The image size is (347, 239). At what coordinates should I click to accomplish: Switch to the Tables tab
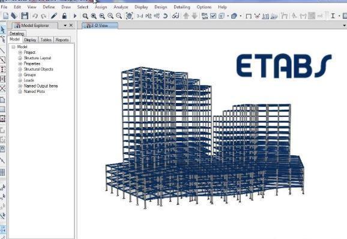pos(46,40)
